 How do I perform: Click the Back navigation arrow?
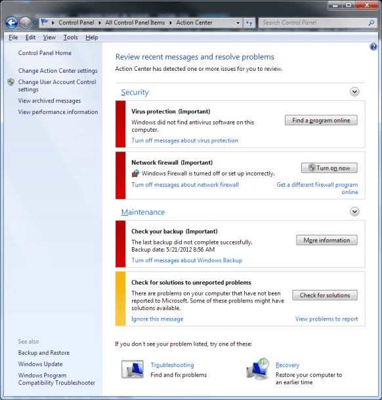[12, 23]
